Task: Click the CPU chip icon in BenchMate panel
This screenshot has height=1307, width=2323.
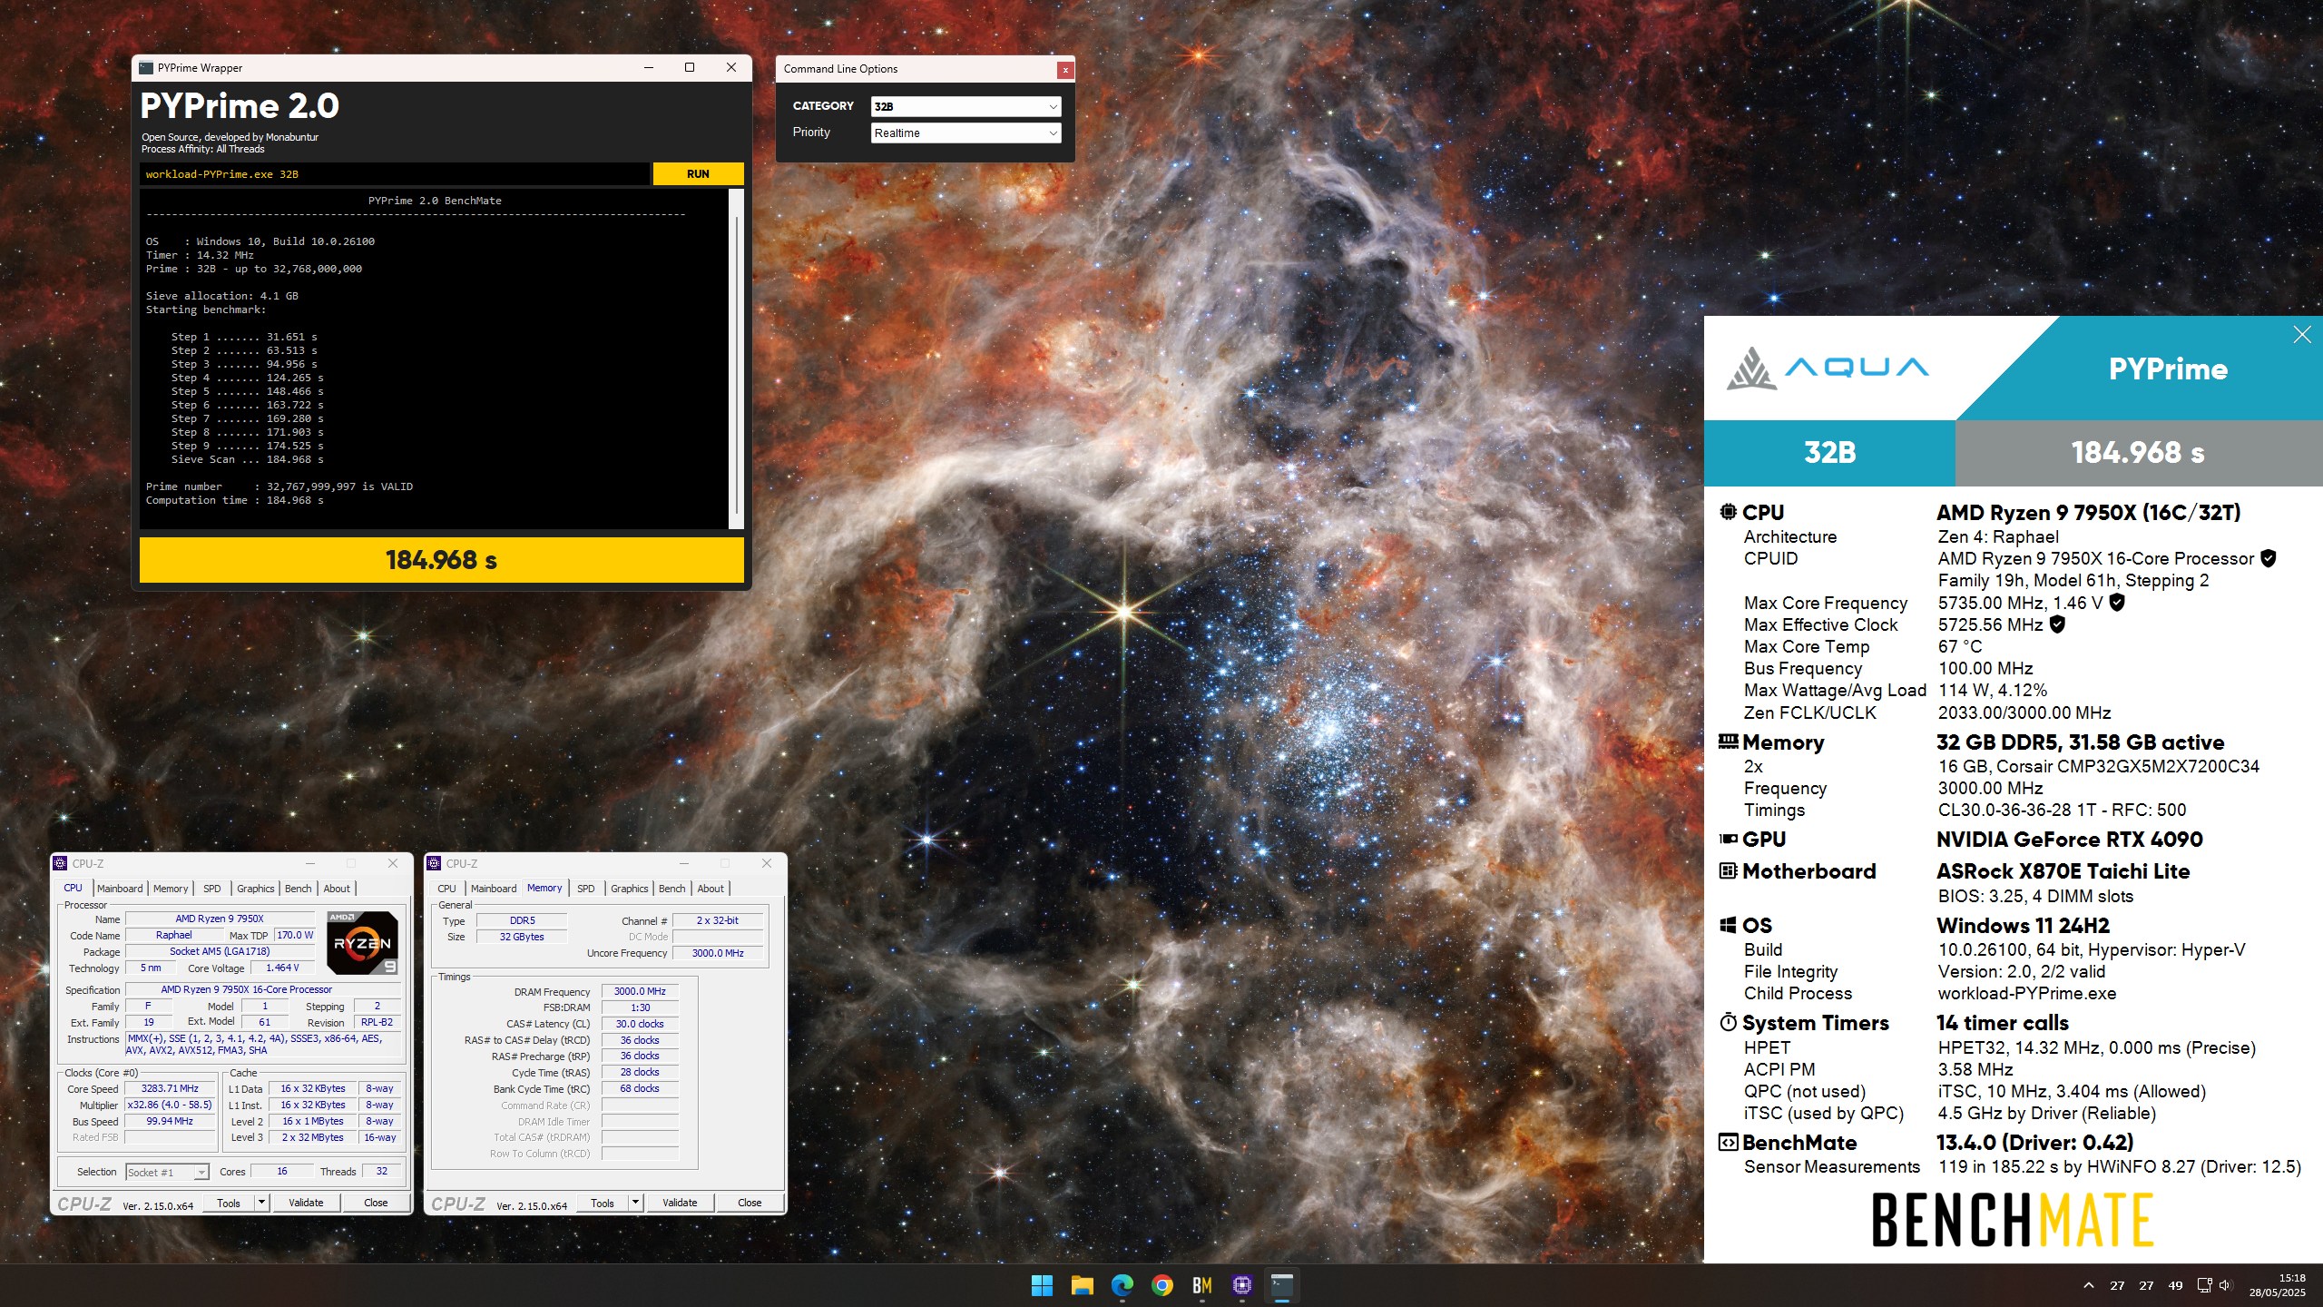Action: [x=1728, y=512]
